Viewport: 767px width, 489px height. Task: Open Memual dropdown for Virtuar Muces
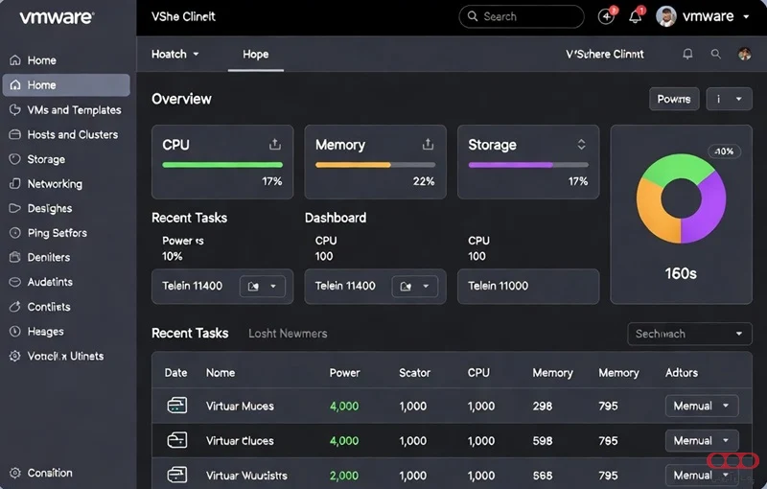[x=702, y=406]
